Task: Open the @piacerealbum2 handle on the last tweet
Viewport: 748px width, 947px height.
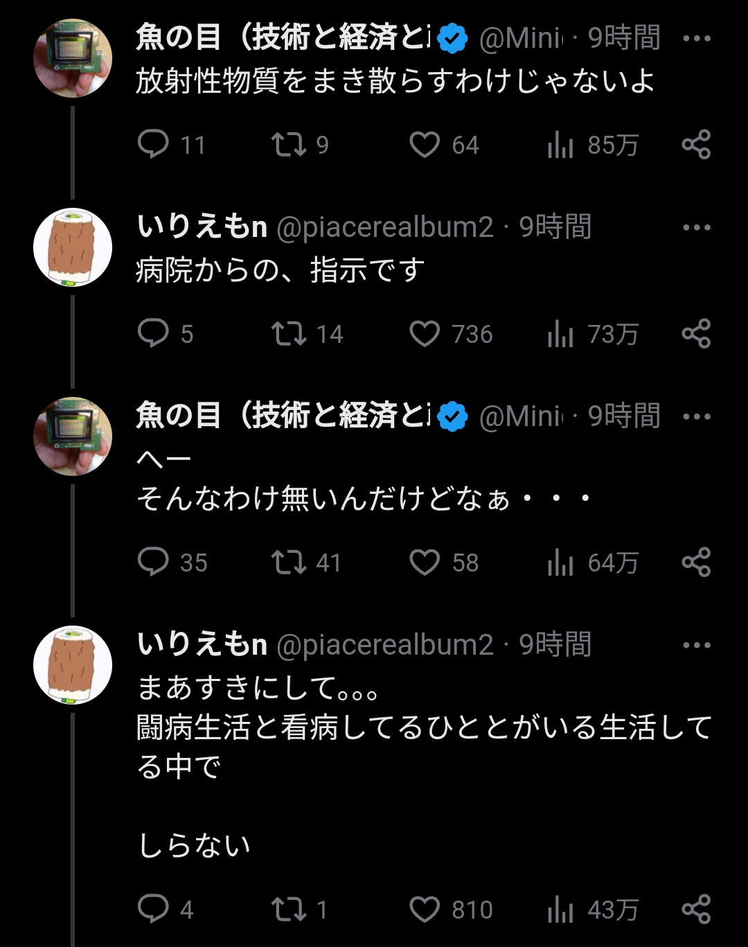Action: tap(385, 645)
